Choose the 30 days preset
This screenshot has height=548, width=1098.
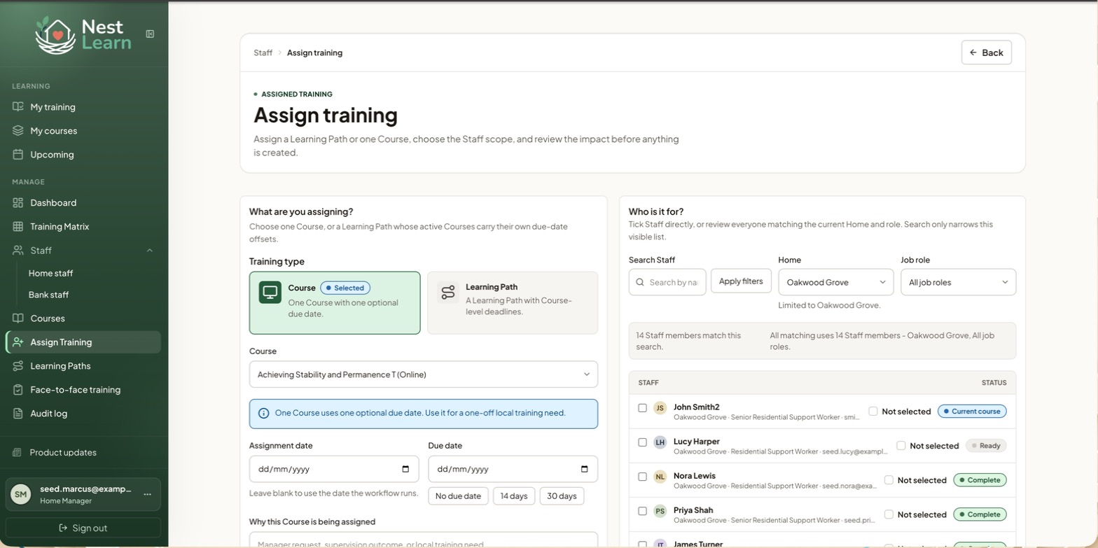tap(562, 496)
